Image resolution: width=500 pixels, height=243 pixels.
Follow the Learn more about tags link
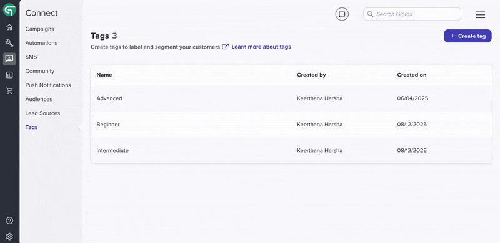(261, 47)
